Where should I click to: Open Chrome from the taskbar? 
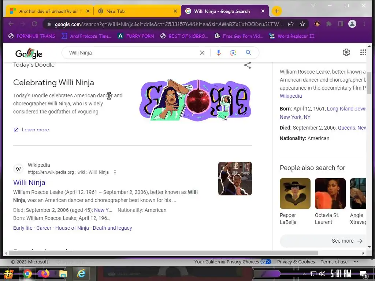coord(27,274)
